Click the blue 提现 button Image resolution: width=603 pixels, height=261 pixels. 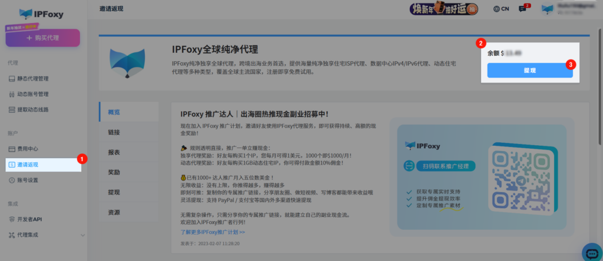[529, 70]
